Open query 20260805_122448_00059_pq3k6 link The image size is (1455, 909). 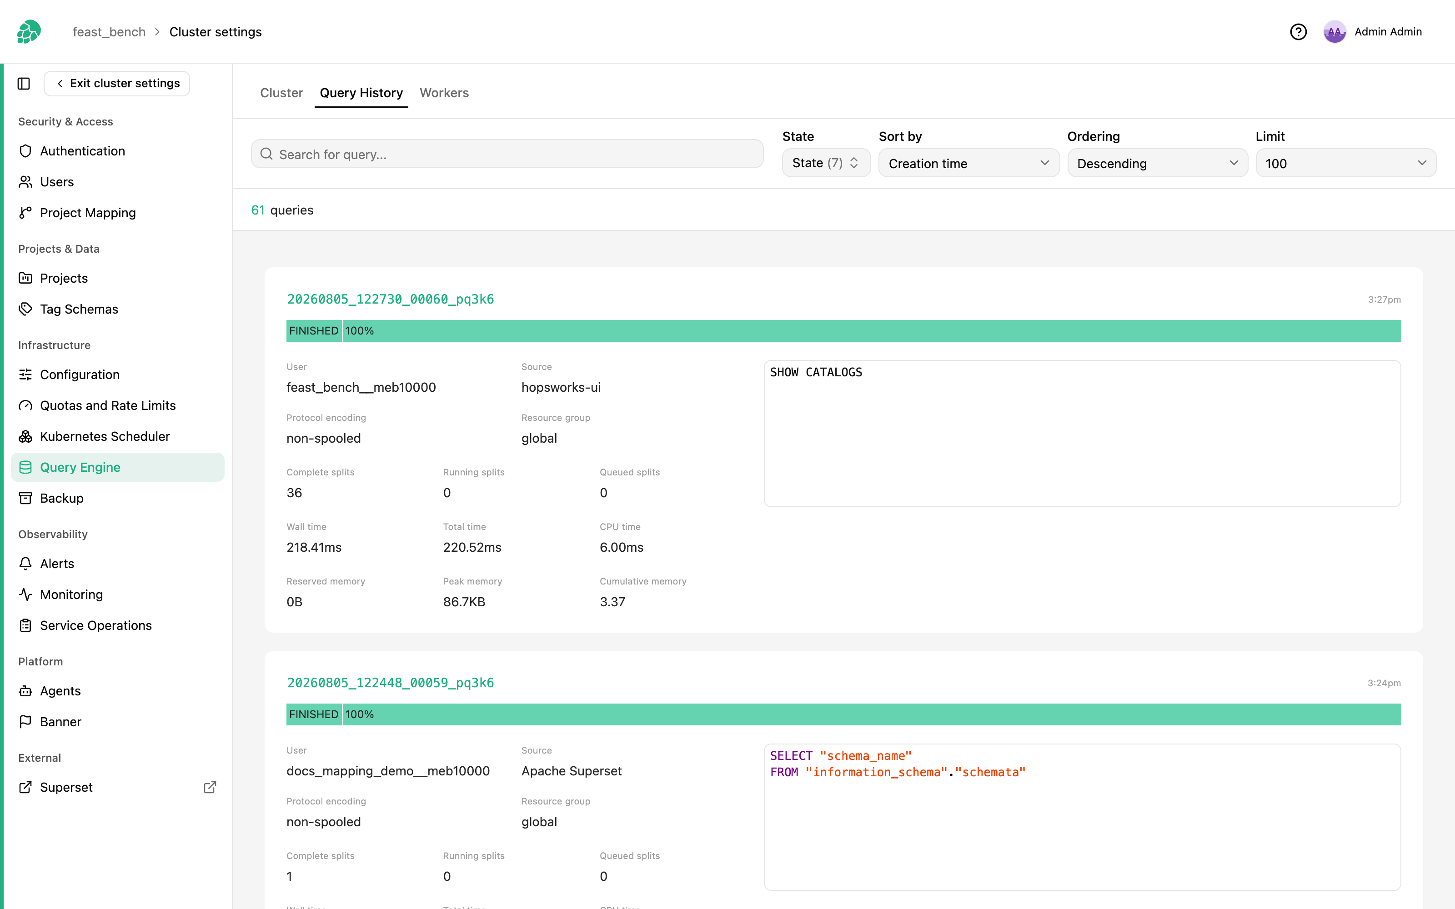tap(390, 682)
